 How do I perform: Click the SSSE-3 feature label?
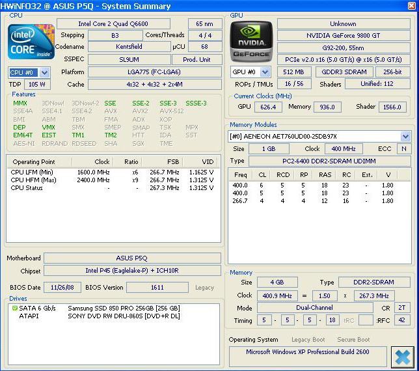(x=196, y=103)
